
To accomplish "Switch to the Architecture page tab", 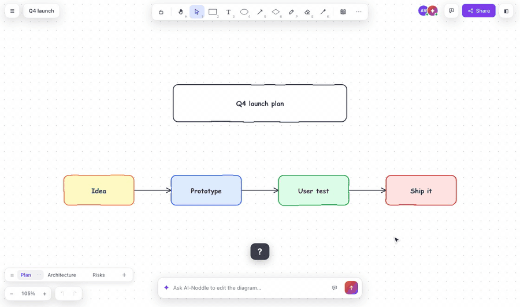I will coord(62,275).
